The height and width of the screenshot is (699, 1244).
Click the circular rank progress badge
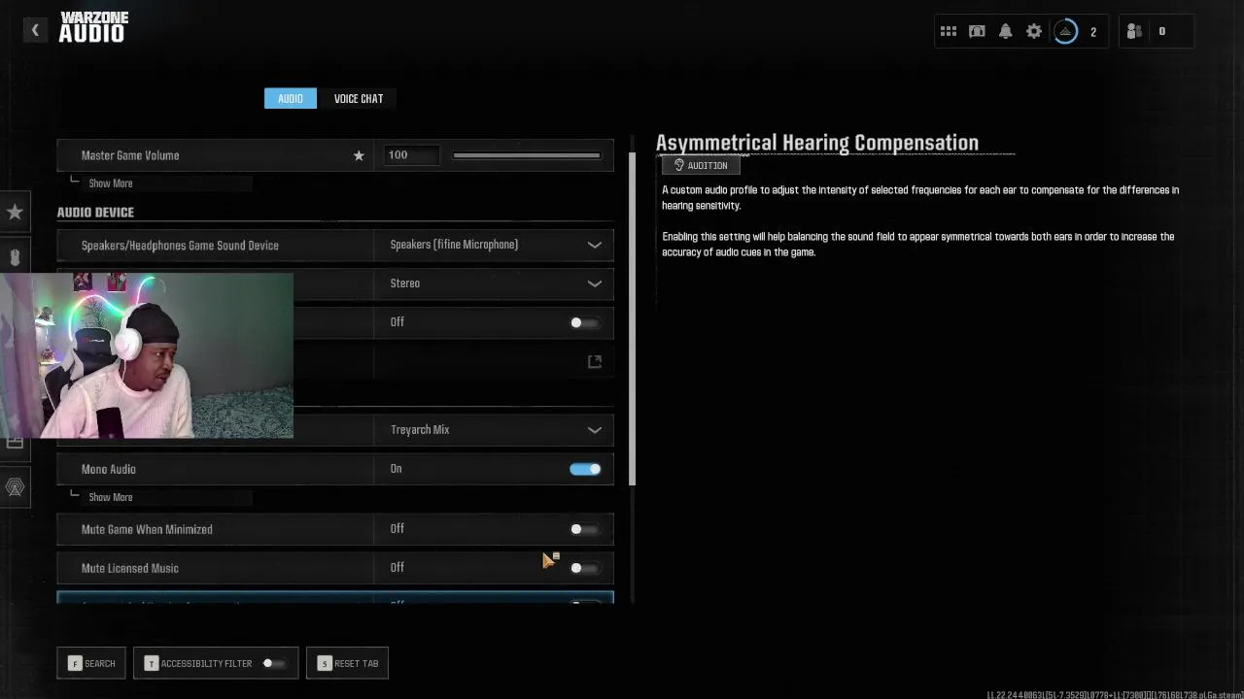tap(1065, 31)
